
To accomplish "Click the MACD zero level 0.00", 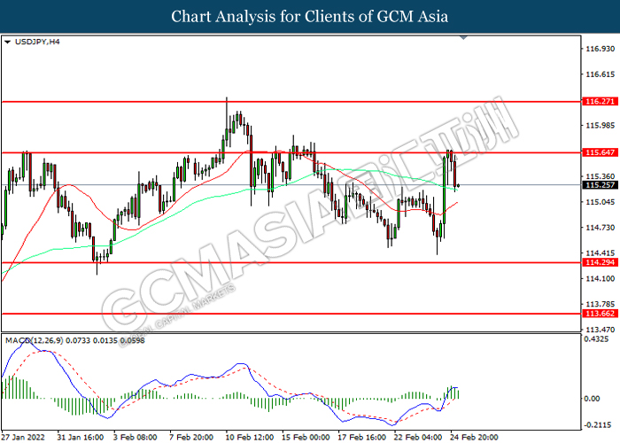I will (x=592, y=399).
